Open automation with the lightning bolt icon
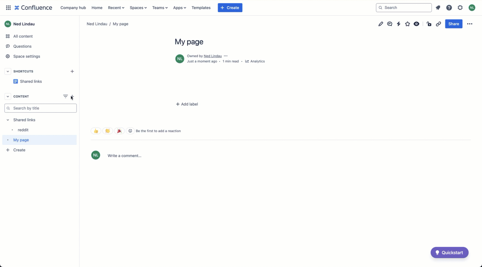 click(x=399, y=24)
